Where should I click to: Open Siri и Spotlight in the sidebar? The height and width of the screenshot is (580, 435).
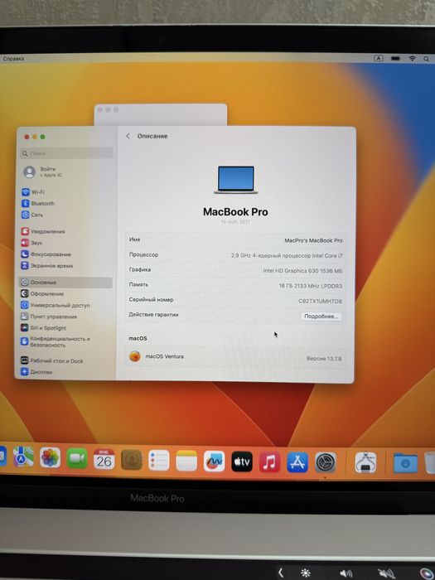44,328
